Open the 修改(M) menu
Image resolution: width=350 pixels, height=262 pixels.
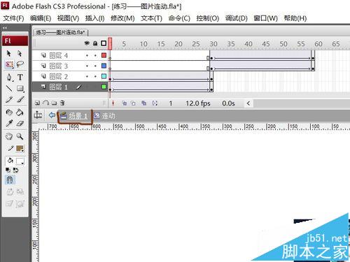[122, 18]
